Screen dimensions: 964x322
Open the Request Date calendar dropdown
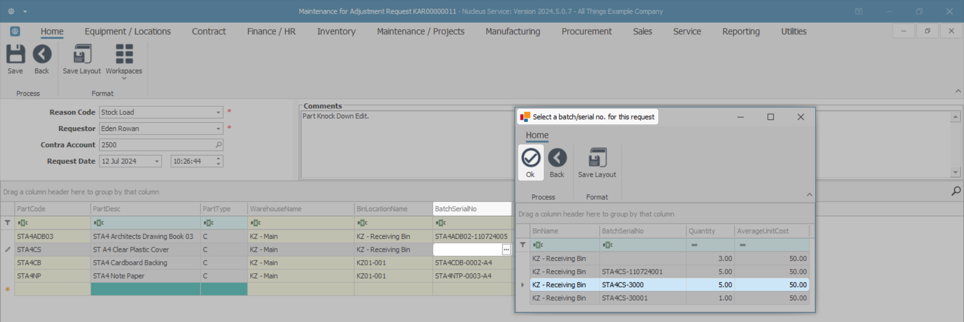[157, 162]
